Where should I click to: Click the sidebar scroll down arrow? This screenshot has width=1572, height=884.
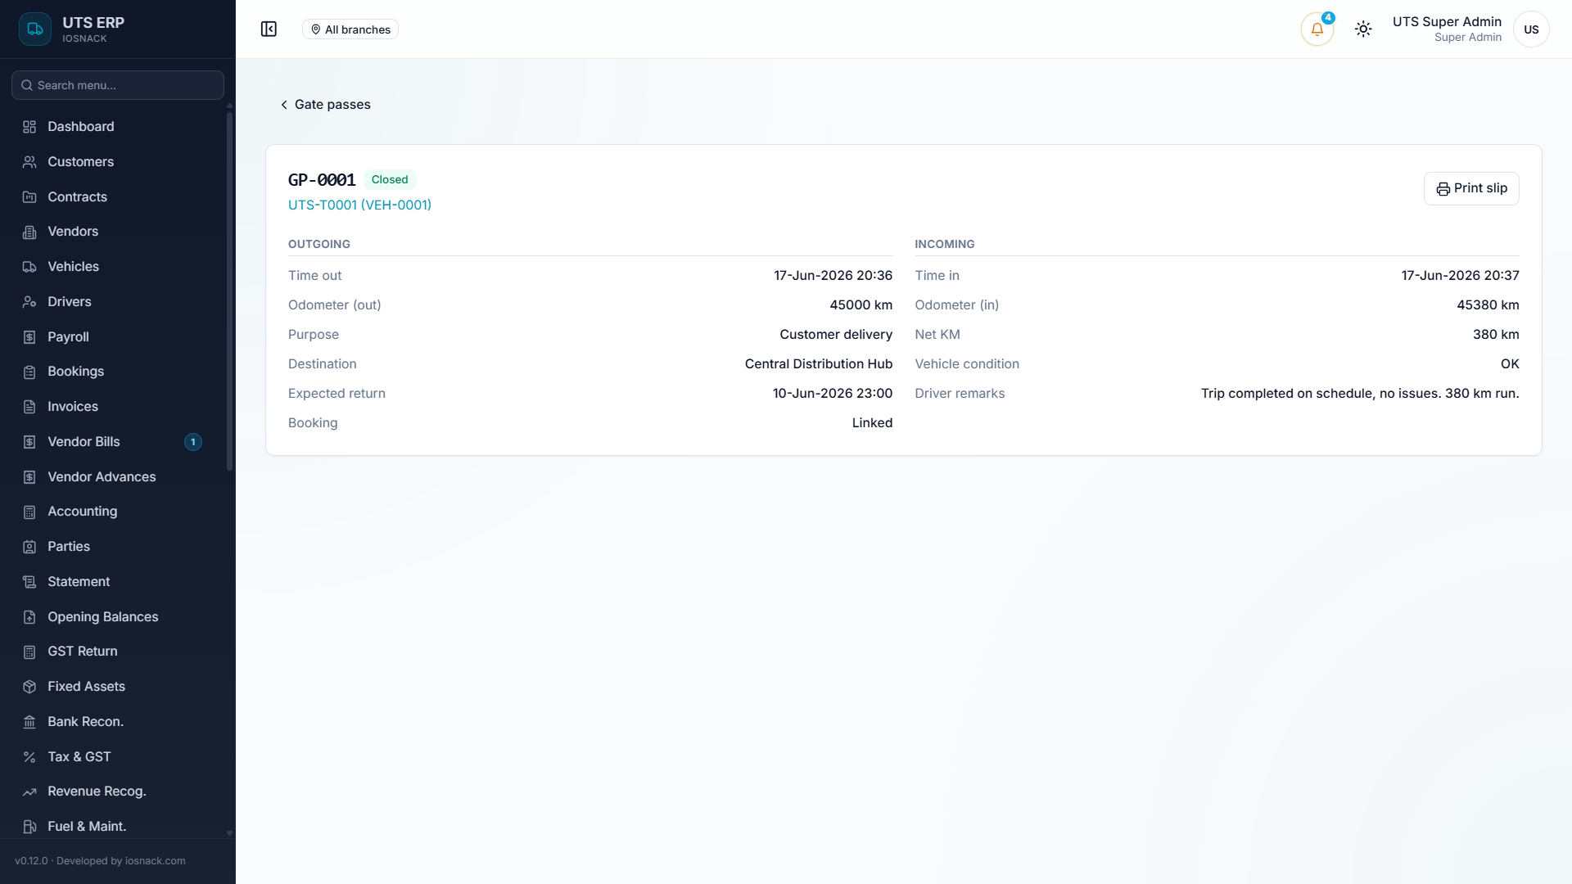[229, 833]
